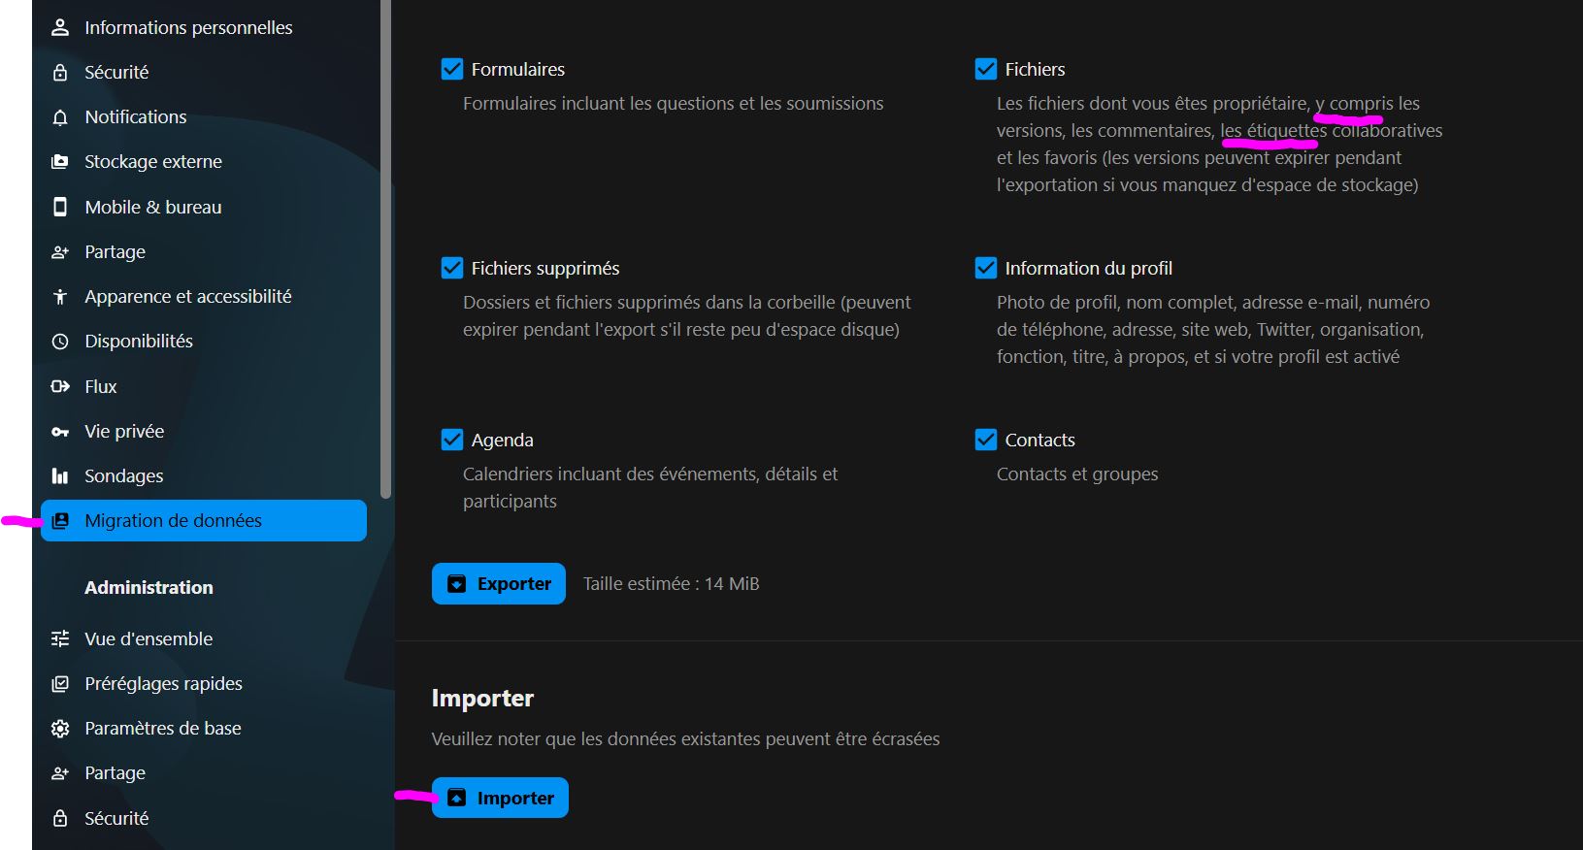Toggle the Information du profil checkbox
This screenshot has height=850, width=1583.
tap(986, 268)
